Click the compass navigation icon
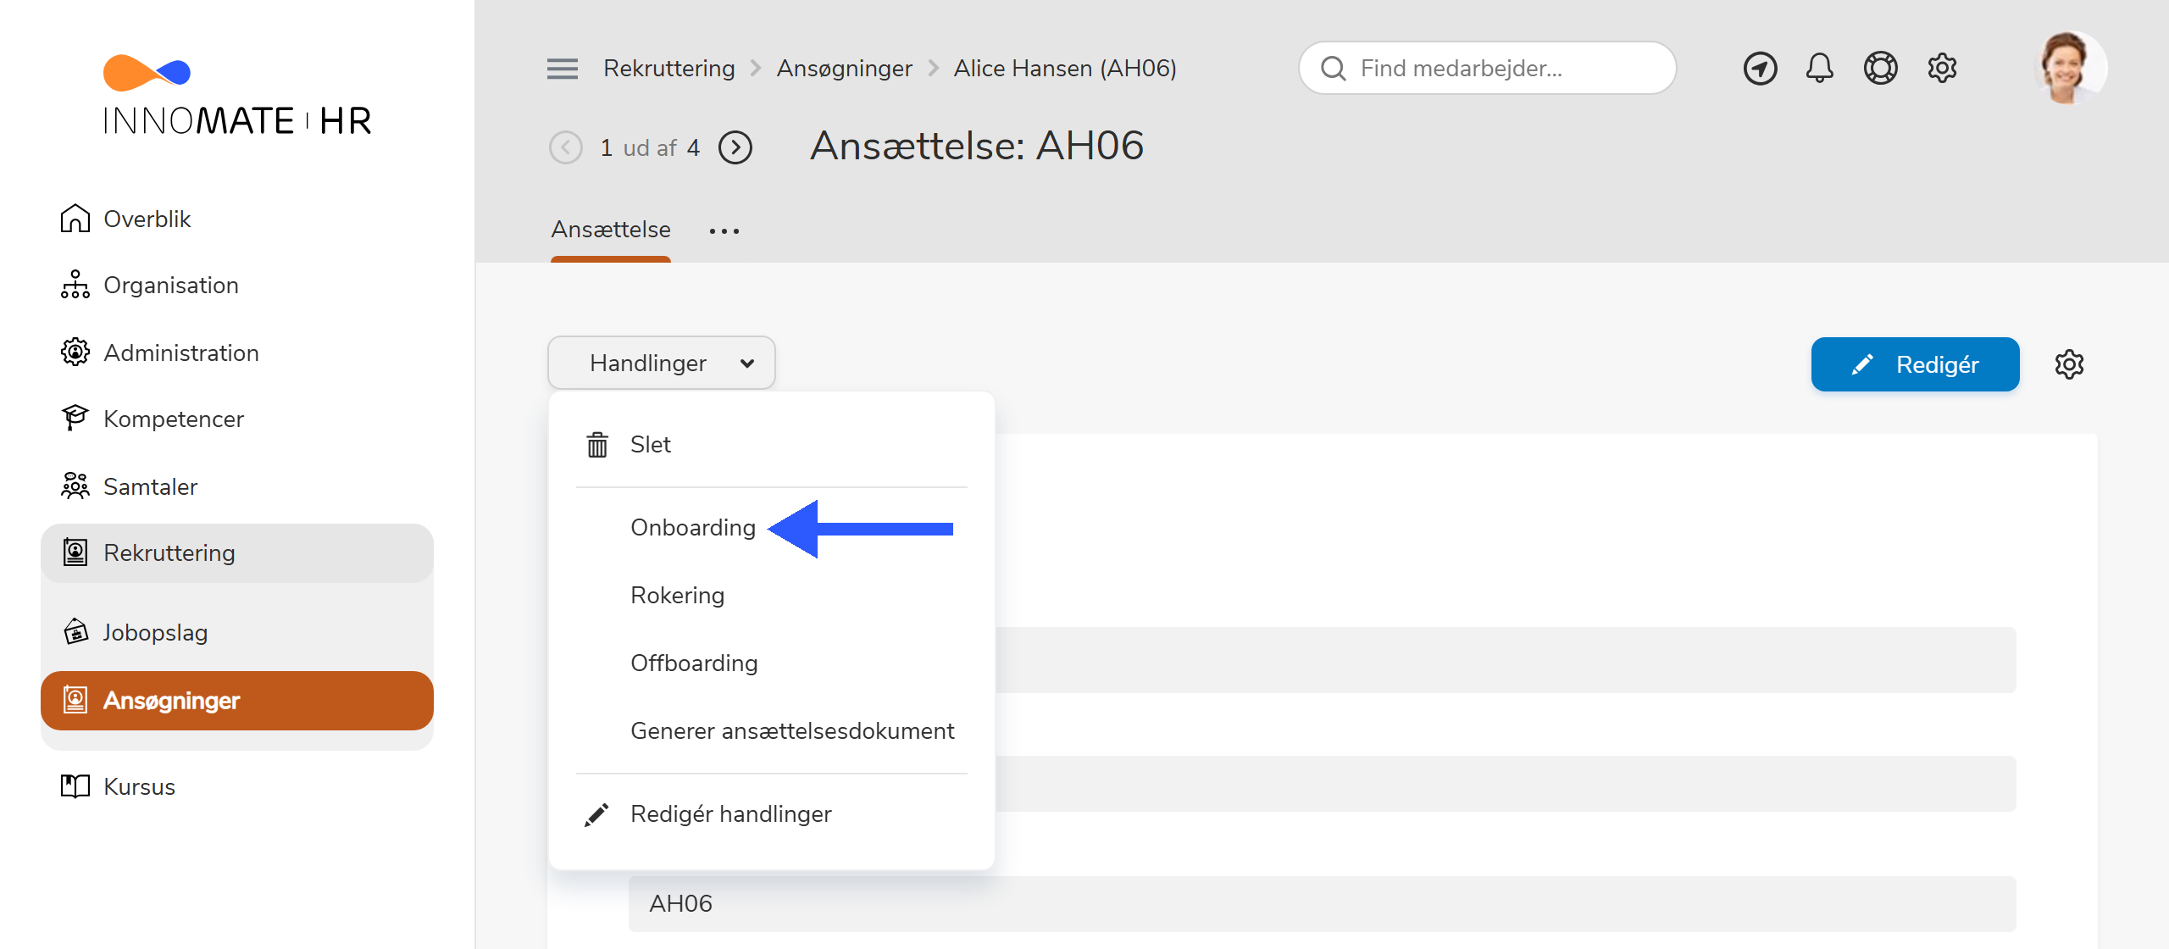Viewport: 2169px width, 949px height. [x=1760, y=68]
